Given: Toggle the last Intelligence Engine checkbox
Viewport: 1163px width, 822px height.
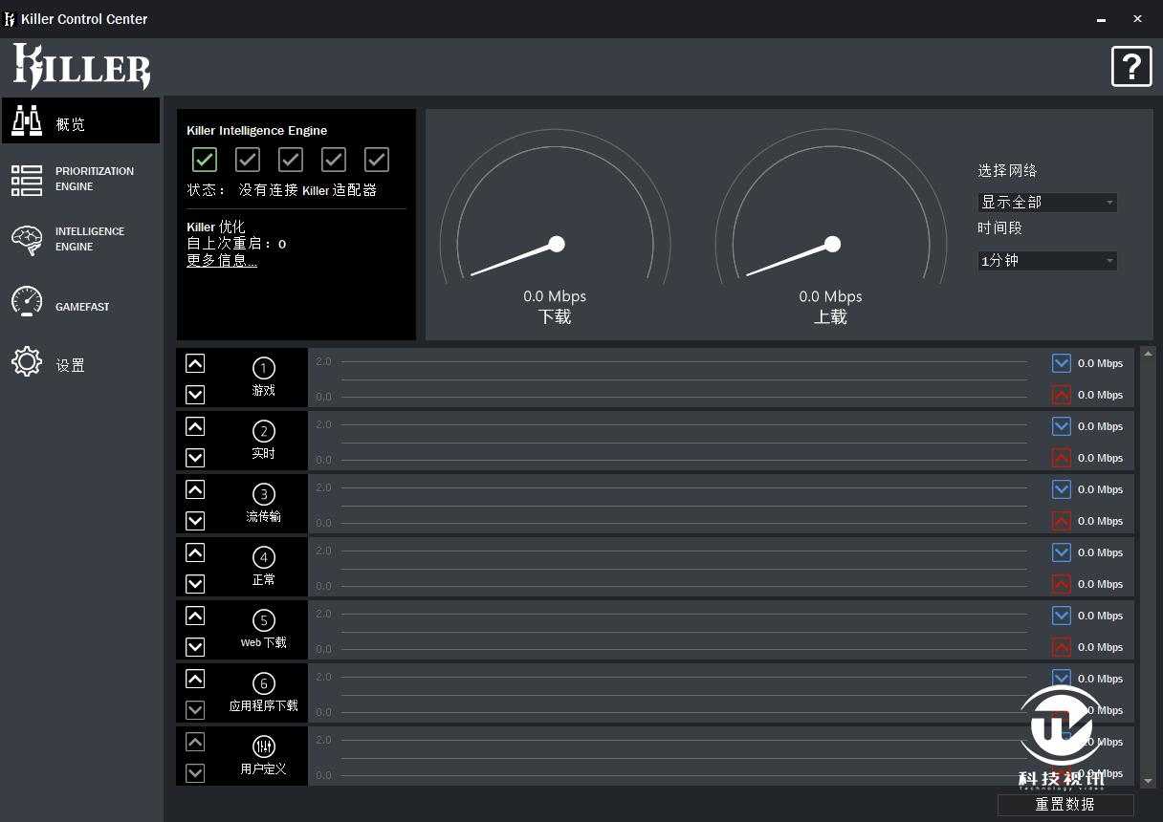Looking at the screenshot, I should point(377,160).
